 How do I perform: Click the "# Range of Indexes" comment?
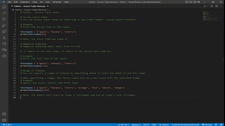coord(32,71)
